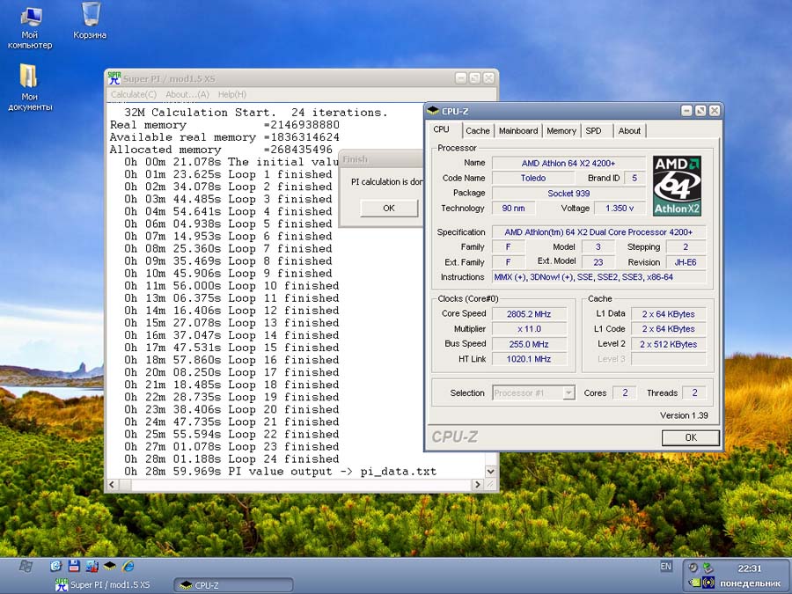Click the NVIDIA tray icon
The height and width of the screenshot is (594, 792).
694,583
